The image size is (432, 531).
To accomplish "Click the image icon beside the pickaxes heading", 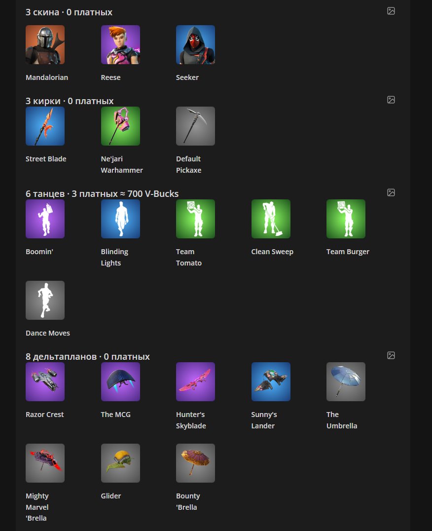I will click(391, 100).
